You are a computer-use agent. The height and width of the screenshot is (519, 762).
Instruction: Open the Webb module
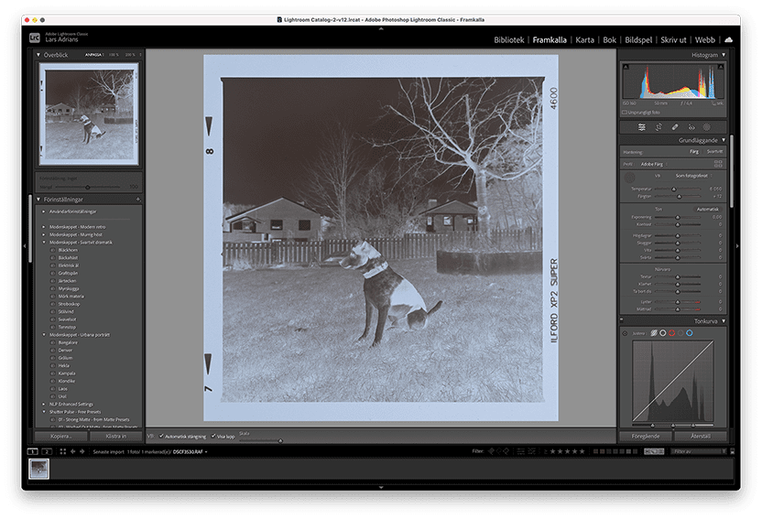click(x=704, y=39)
